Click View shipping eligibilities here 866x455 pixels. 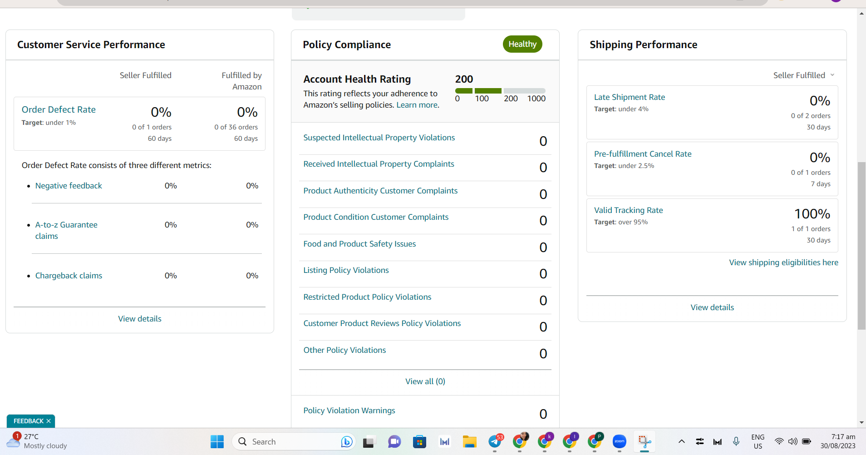pyautogui.click(x=783, y=262)
